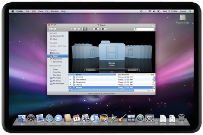Click the Cover Flow scroll right arrow

click(x=138, y=70)
